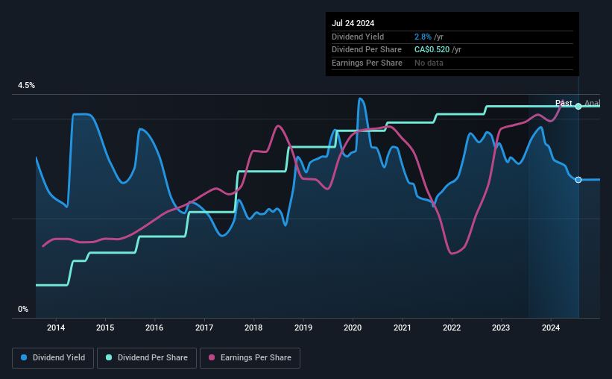
Task: Select the teal dividend per share data point marker
Action: (x=578, y=106)
